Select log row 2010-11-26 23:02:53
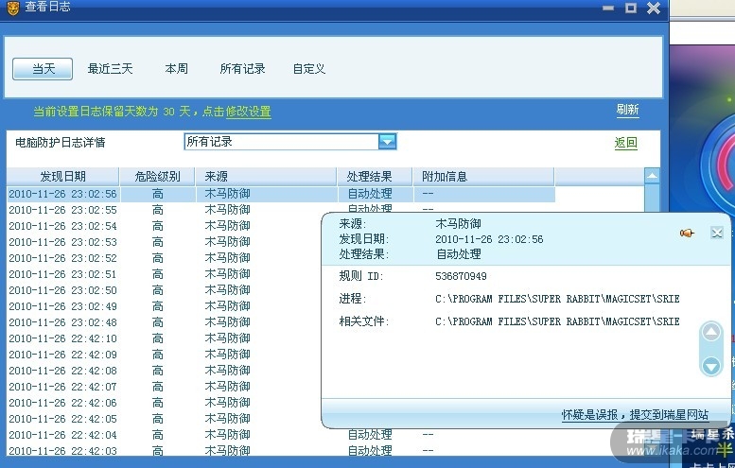 click(164, 242)
